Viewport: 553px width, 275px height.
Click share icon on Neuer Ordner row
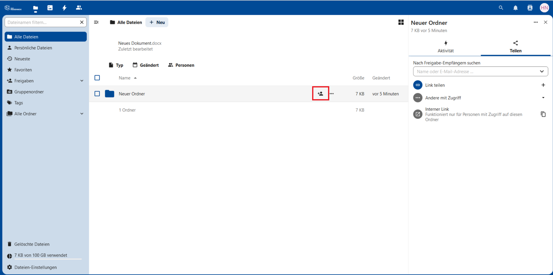coord(320,94)
